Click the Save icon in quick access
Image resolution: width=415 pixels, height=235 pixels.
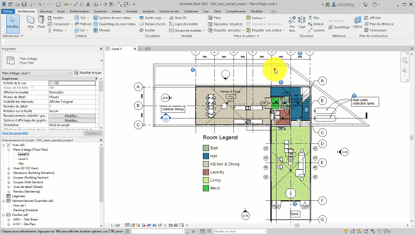[24, 4]
